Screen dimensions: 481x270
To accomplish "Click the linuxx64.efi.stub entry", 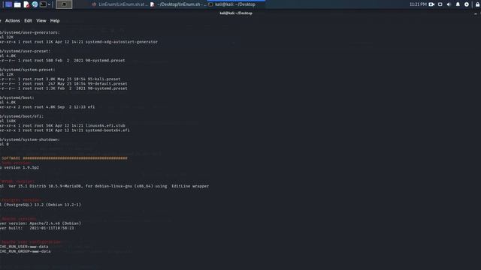I will coord(62,125).
